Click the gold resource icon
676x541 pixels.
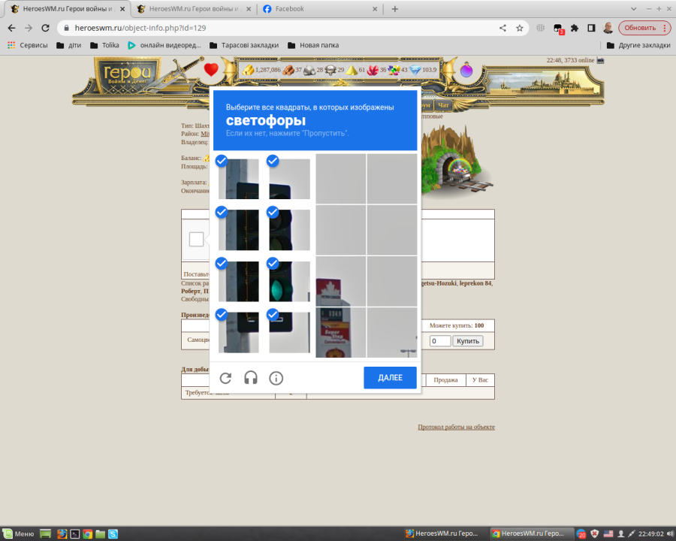pos(248,70)
